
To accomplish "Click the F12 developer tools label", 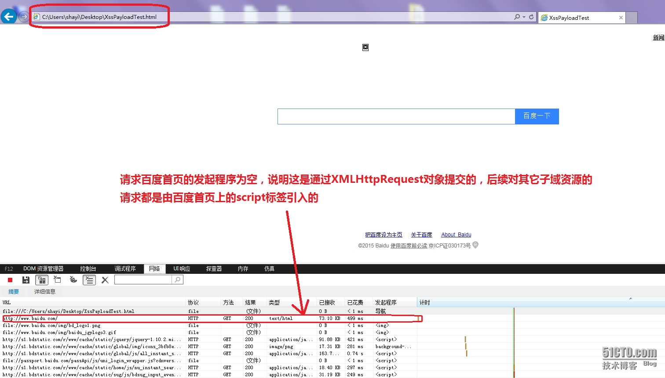I will pyautogui.click(x=9, y=269).
